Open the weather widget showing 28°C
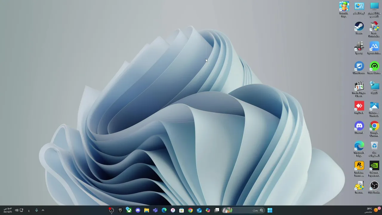 pos(372,210)
